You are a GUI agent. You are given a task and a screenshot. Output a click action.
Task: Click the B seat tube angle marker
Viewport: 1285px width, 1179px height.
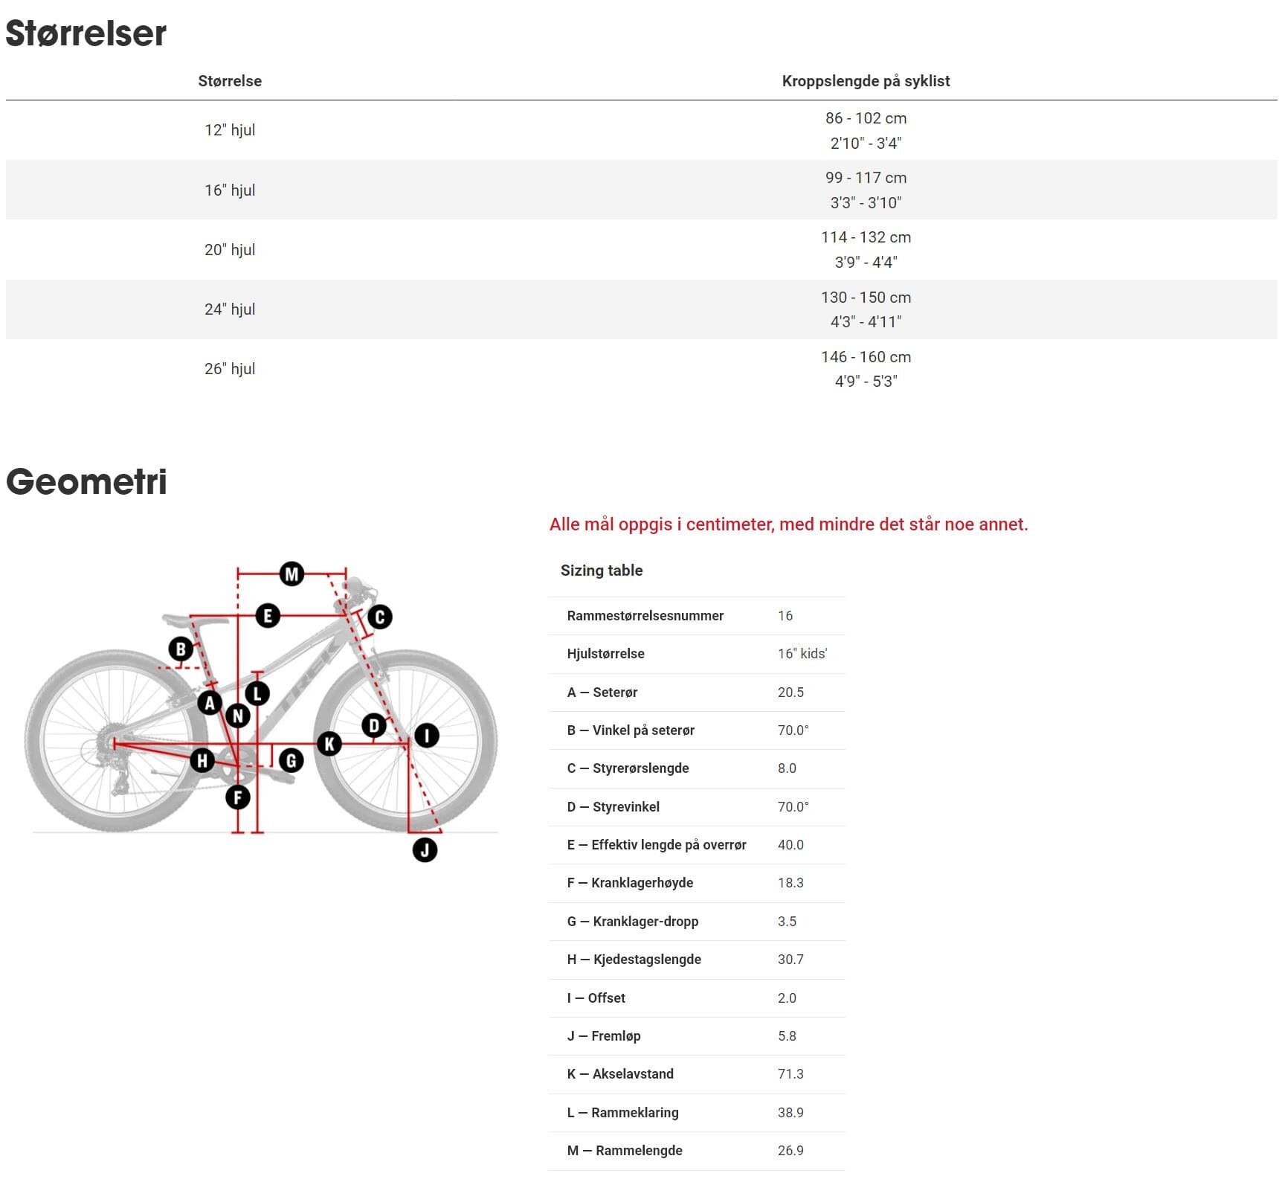[x=181, y=649]
